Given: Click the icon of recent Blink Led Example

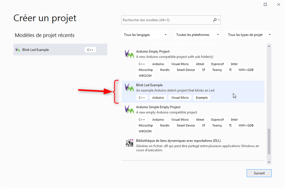Looking at the screenshot, I should coord(18,50).
